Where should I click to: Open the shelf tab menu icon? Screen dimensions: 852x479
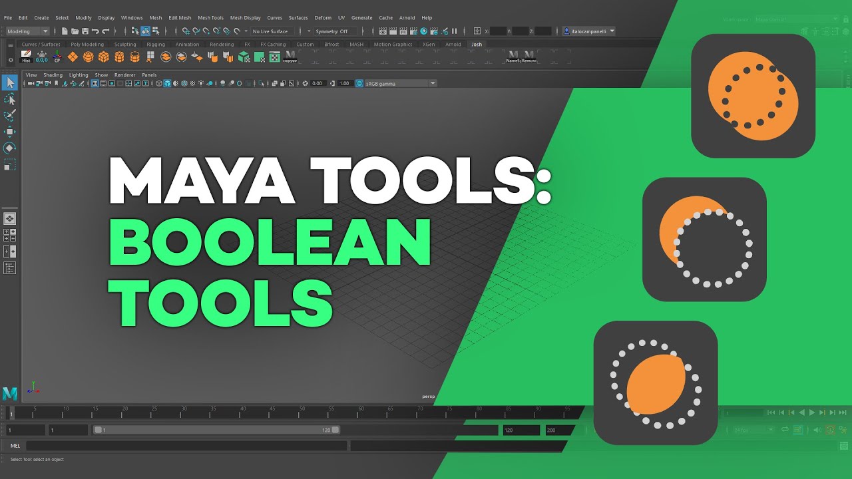pos(10,45)
